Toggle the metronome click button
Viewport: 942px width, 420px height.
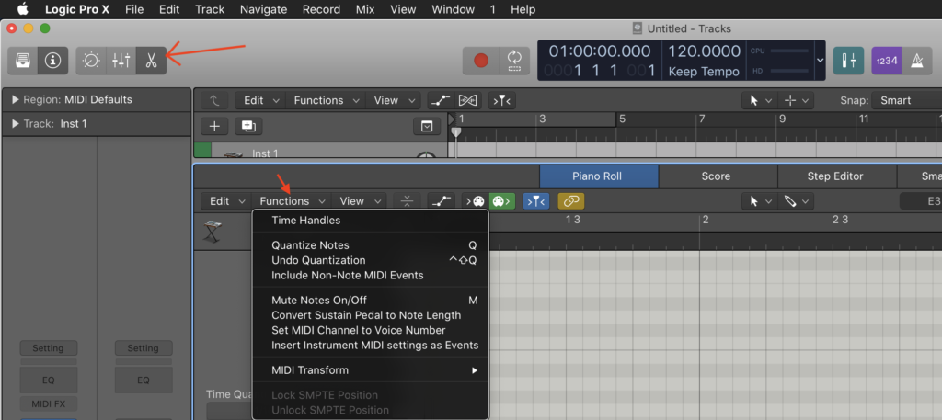pos(917,61)
